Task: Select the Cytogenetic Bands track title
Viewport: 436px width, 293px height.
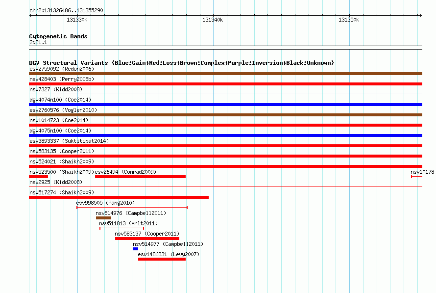Action: [58, 36]
